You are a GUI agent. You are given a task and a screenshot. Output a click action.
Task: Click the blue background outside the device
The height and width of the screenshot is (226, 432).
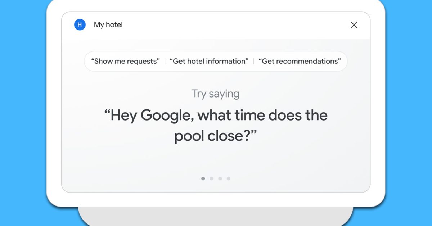tap(22, 108)
